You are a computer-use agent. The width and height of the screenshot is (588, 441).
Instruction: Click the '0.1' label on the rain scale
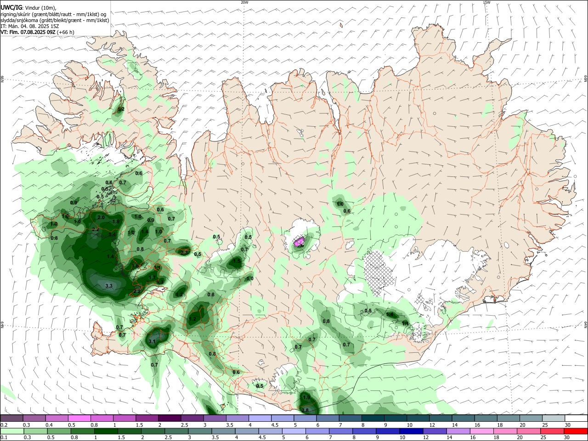click(3, 437)
